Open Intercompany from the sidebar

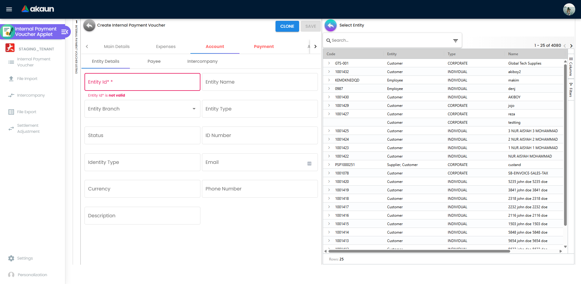point(31,95)
